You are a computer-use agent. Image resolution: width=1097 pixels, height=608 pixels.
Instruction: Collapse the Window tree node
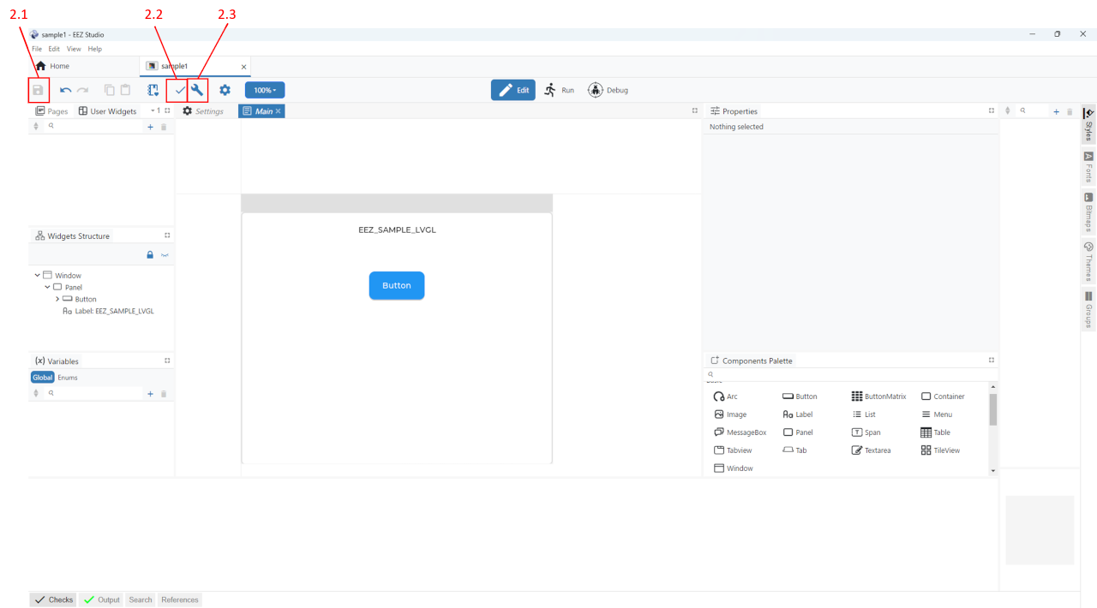(x=38, y=276)
